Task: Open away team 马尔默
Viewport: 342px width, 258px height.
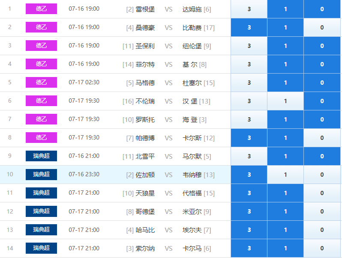Action: (192, 156)
